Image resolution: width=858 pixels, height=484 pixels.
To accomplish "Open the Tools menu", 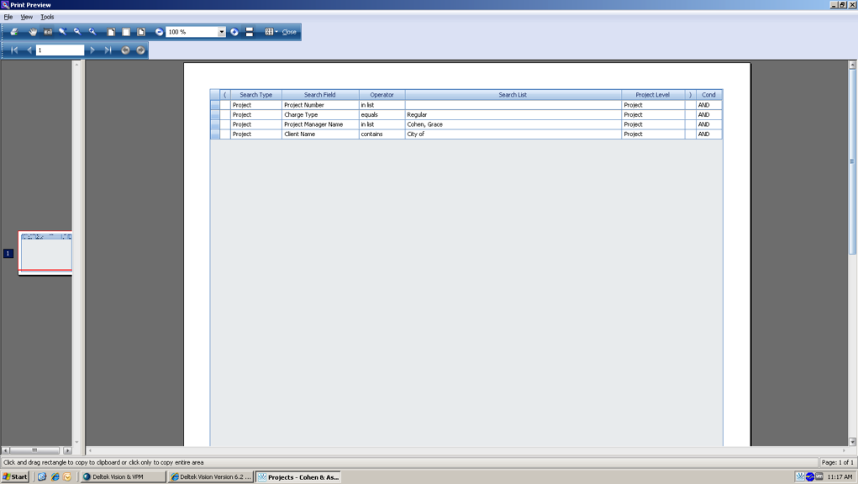I will tap(47, 17).
